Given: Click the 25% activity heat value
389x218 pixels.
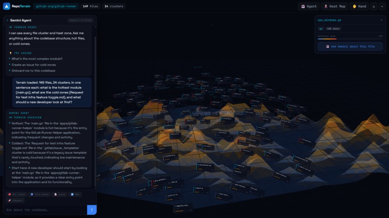Looking at the screenshot, I should pos(381,36).
